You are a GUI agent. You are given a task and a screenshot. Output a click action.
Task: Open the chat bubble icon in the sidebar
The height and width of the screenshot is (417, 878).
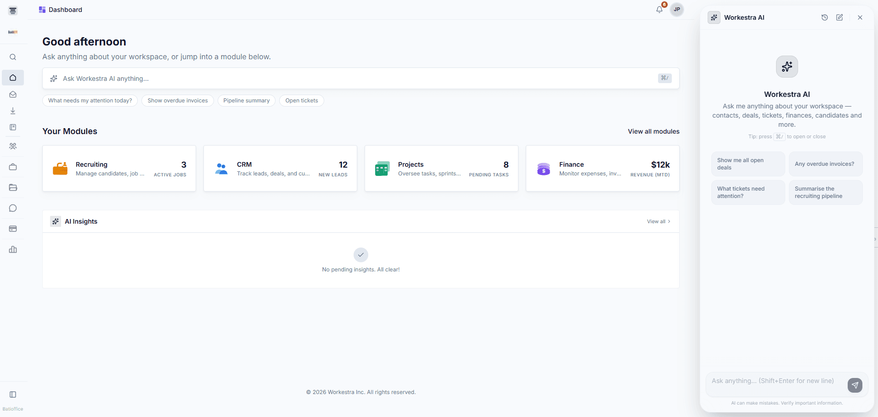pos(12,208)
